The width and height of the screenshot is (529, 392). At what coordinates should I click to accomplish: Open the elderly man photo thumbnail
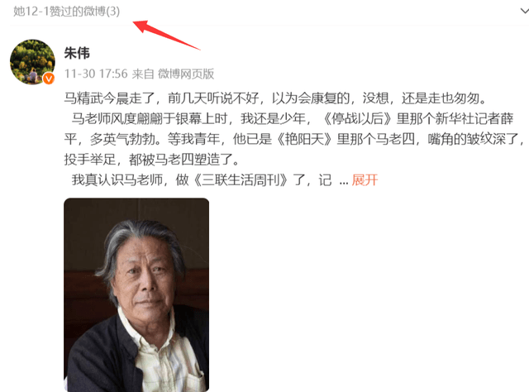pyautogui.click(x=136, y=294)
